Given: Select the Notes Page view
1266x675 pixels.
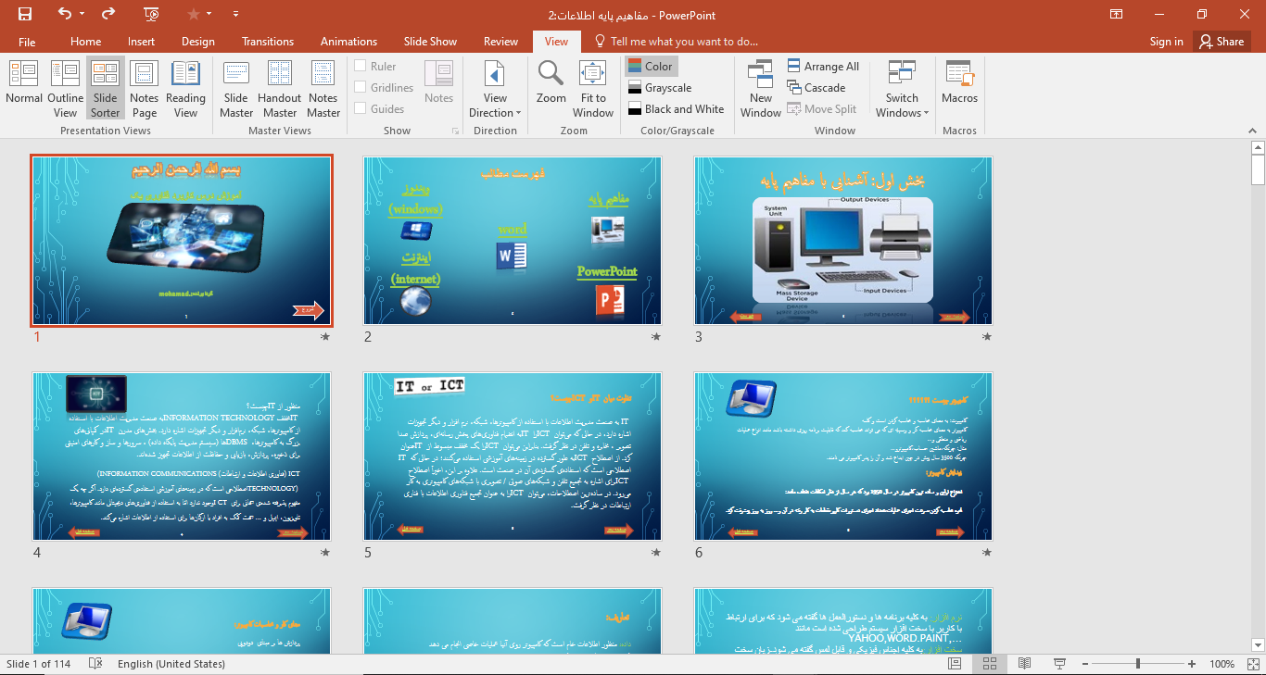Looking at the screenshot, I should (144, 88).
